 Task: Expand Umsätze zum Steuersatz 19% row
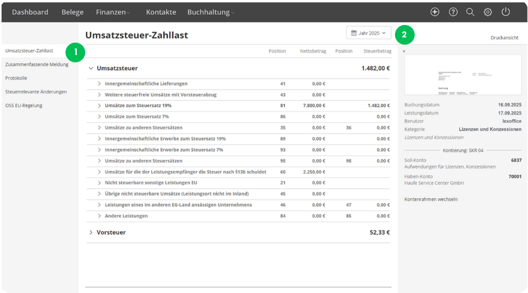(99, 105)
